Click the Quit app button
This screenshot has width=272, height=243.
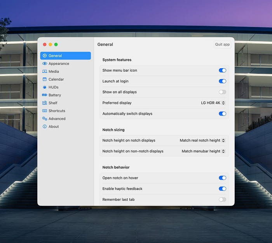point(222,45)
